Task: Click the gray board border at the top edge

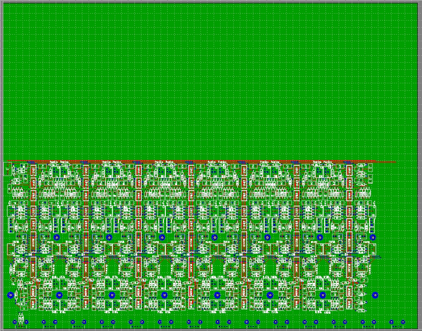Action: (x=211, y=2)
